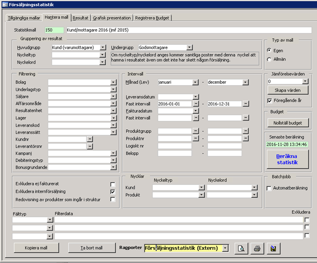The image size is (317, 263).
Task: Click the save diskette icon
Action: [273, 248]
